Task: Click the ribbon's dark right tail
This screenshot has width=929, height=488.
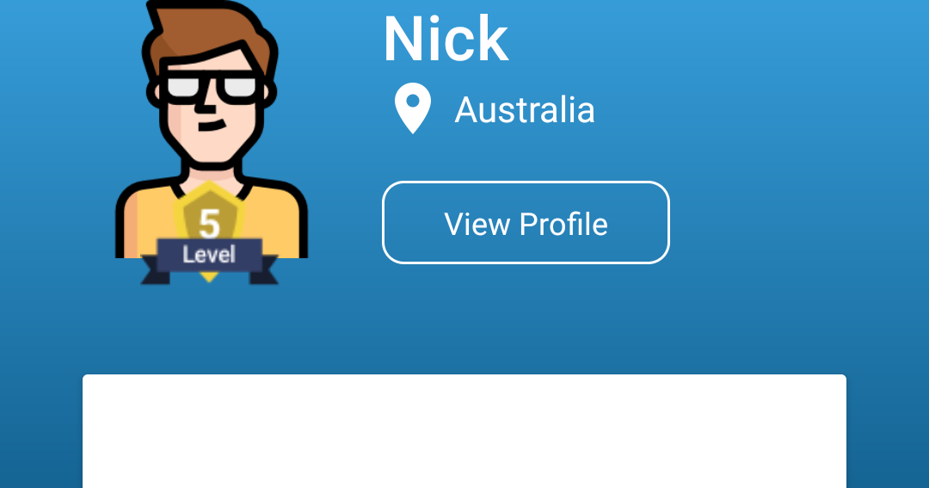Action: [x=265, y=271]
